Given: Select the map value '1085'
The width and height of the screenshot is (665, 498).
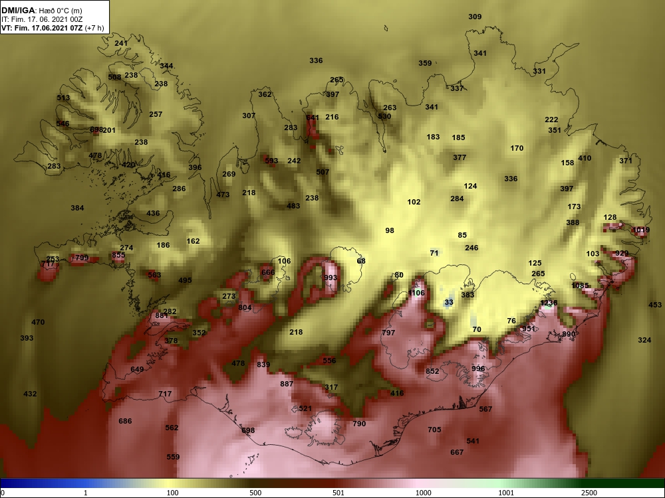Looking at the screenshot, I should (x=580, y=286).
